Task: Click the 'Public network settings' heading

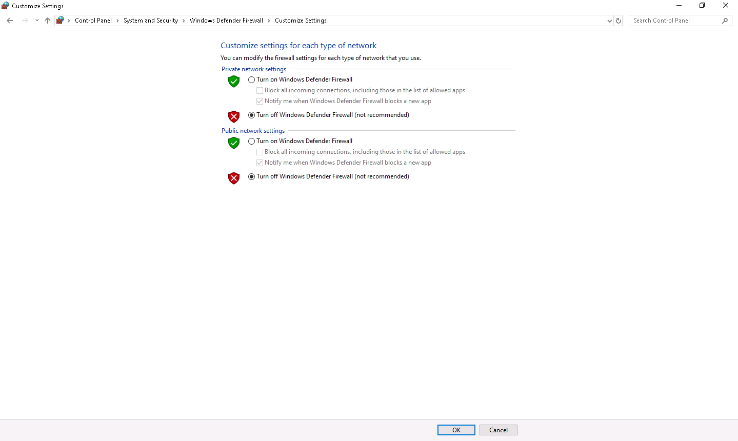Action: pyautogui.click(x=253, y=131)
